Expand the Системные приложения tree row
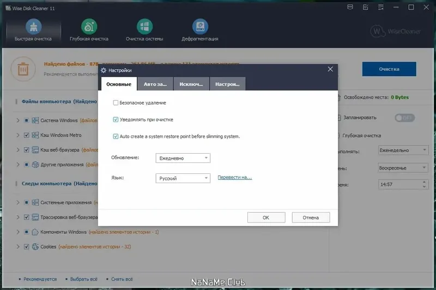This screenshot has height=290, width=436. (x=18, y=202)
